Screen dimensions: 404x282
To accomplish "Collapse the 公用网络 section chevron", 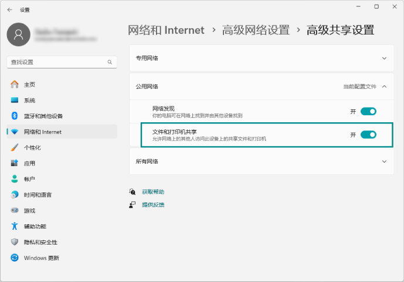I will 384,87.
